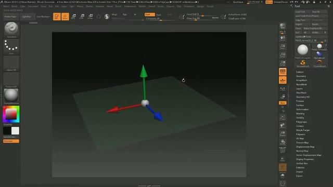This screenshot has height=187, width=333.
Task: Toggle Perspective (Persp) view
Action: point(283,72)
